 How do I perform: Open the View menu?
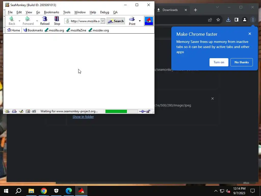(29, 12)
